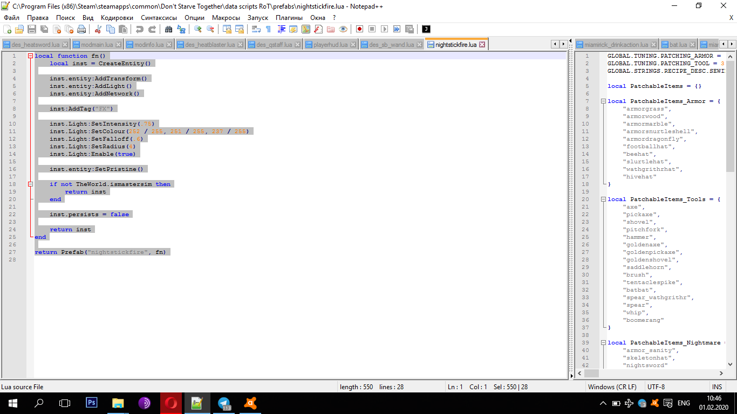This screenshot has height=414, width=737.
Task: Create a new file from toolbar
Action: pyautogui.click(x=8, y=29)
